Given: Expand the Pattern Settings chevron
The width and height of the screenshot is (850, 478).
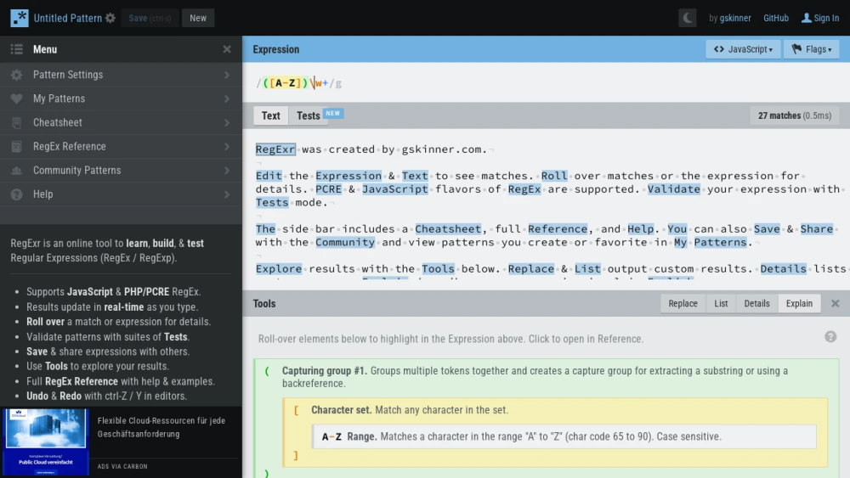Looking at the screenshot, I should pyautogui.click(x=227, y=75).
